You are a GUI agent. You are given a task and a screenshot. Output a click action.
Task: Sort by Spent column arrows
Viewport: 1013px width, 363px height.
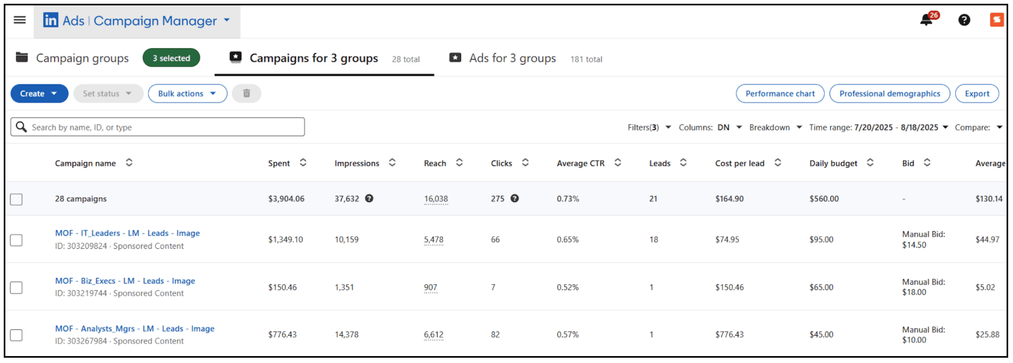tap(303, 162)
